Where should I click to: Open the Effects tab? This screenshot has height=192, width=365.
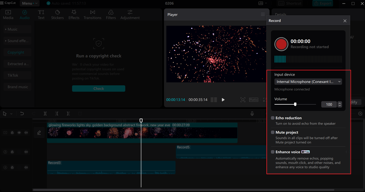pyautogui.click(x=74, y=15)
